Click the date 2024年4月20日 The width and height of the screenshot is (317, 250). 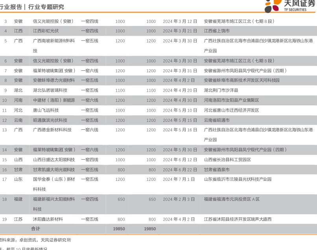(180, 90)
